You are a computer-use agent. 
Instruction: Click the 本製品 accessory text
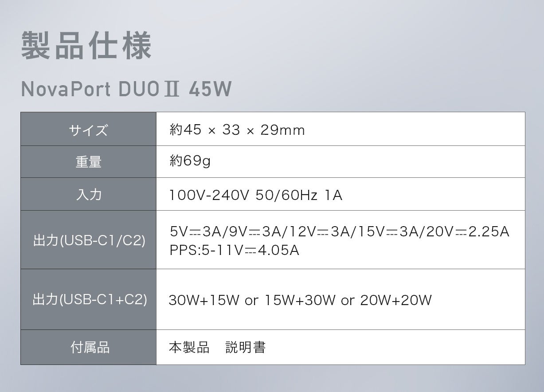[x=189, y=347]
